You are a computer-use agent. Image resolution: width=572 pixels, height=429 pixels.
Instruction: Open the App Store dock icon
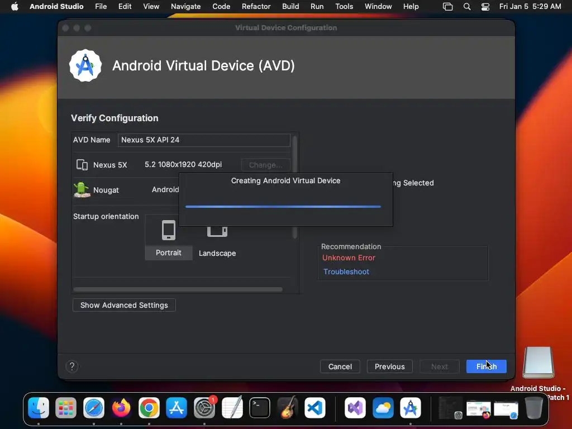pos(177,407)
